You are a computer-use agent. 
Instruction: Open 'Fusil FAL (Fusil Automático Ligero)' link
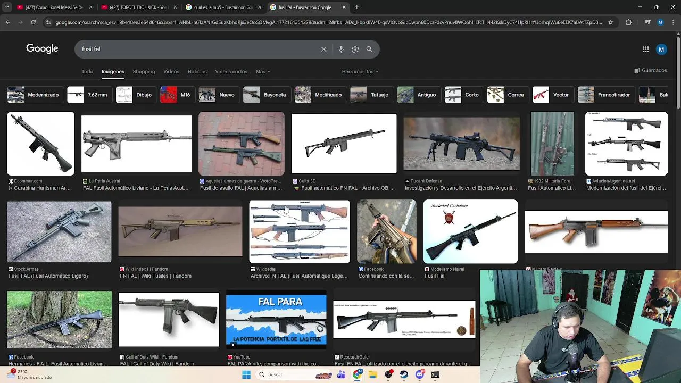point(48,276)
